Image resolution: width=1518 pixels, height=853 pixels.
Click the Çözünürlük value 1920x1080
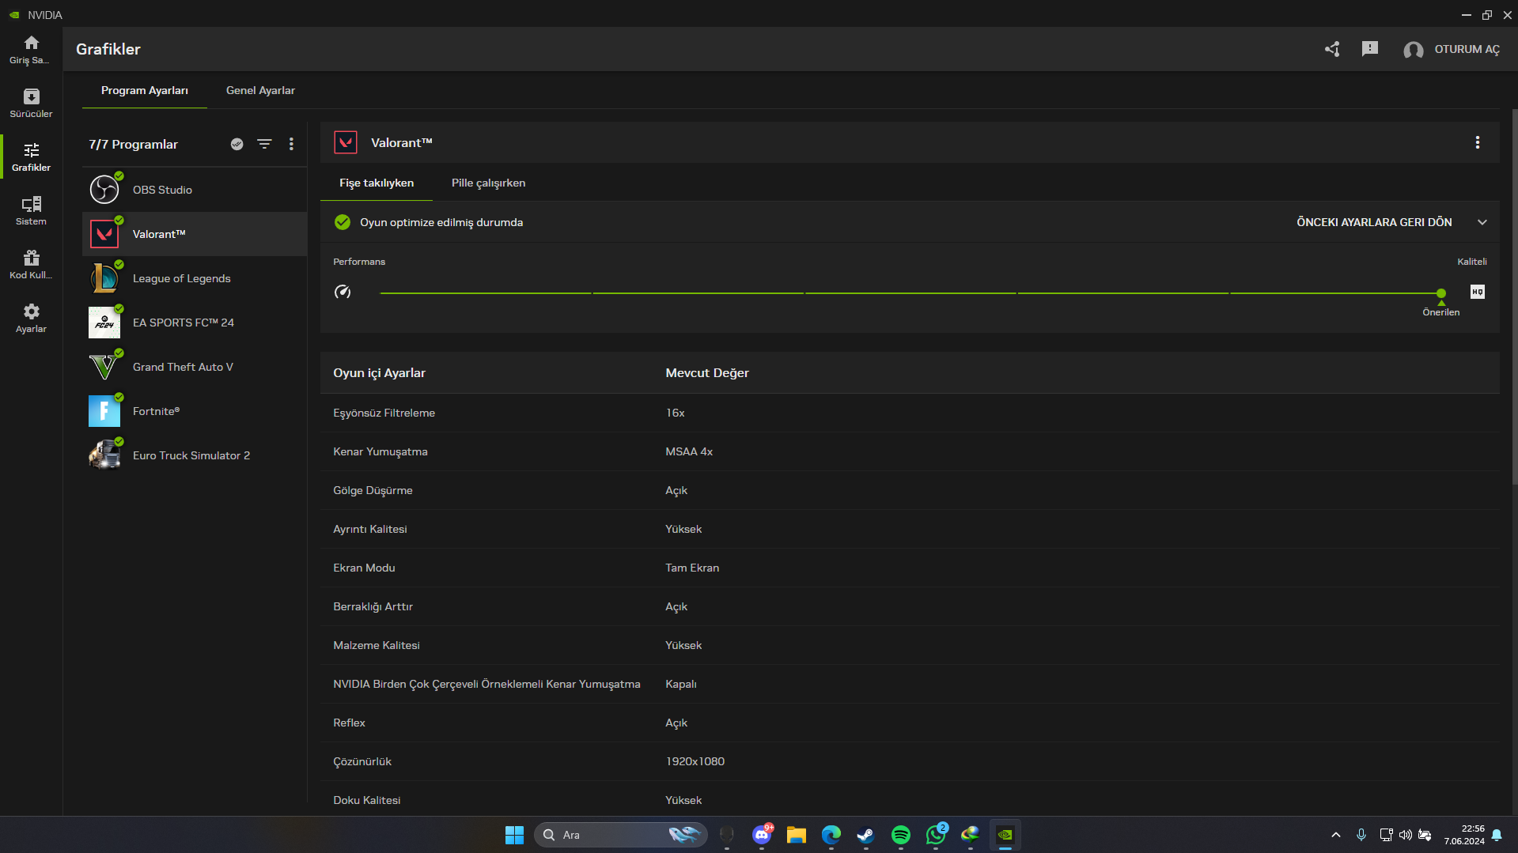(695, 761)
